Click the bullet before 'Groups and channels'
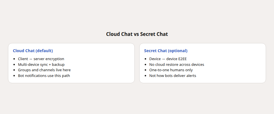This screenshot has width=274, height=114. coord(14,70)
